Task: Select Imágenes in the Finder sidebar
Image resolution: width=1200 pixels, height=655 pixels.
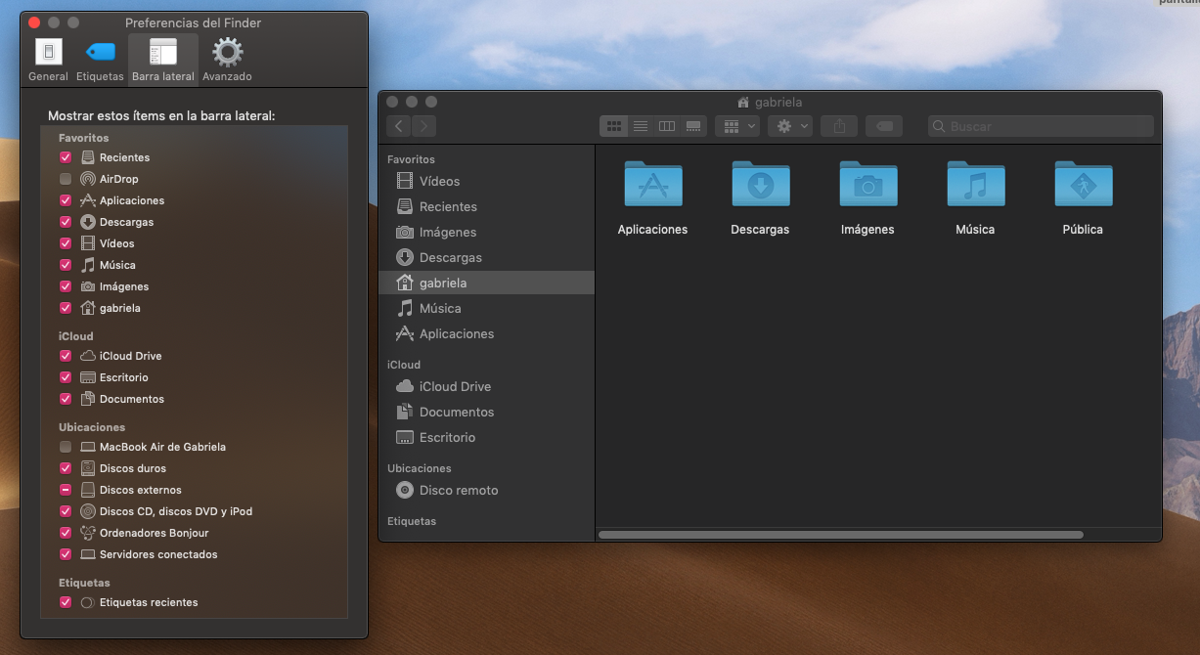Action: (x=486, y=232)
